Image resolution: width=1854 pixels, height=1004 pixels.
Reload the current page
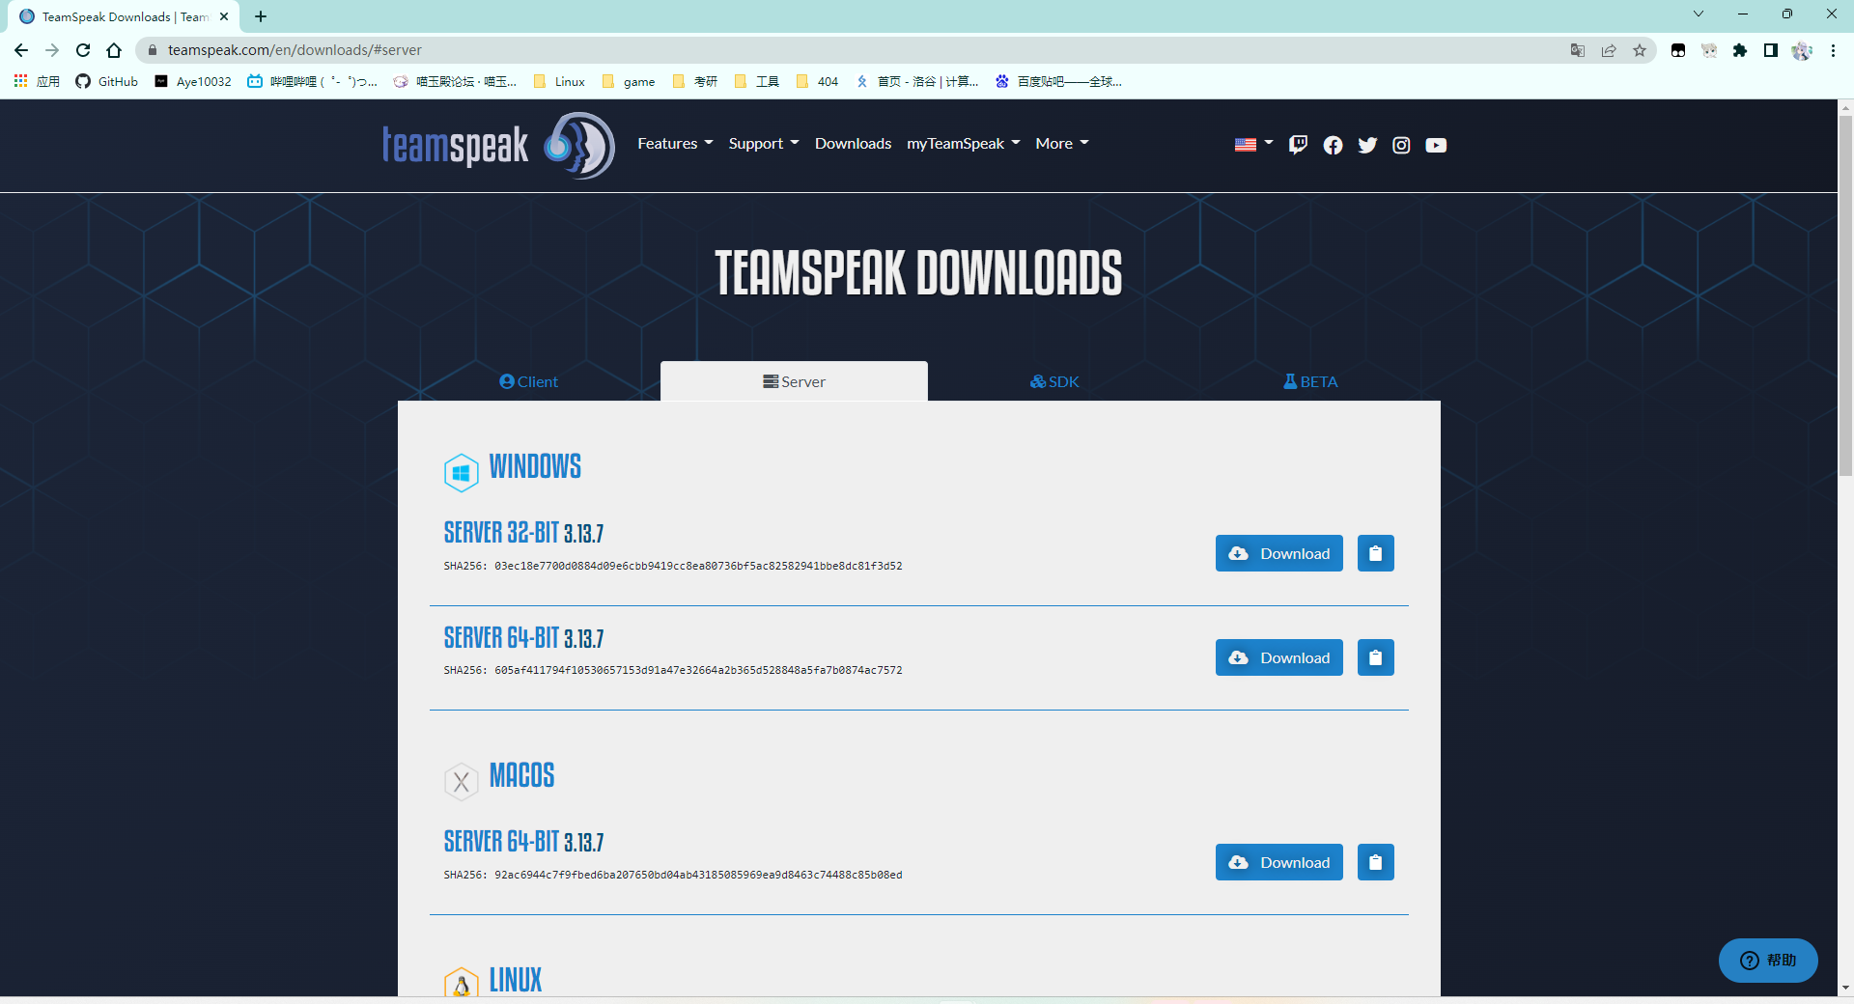(x=83, y=50)
